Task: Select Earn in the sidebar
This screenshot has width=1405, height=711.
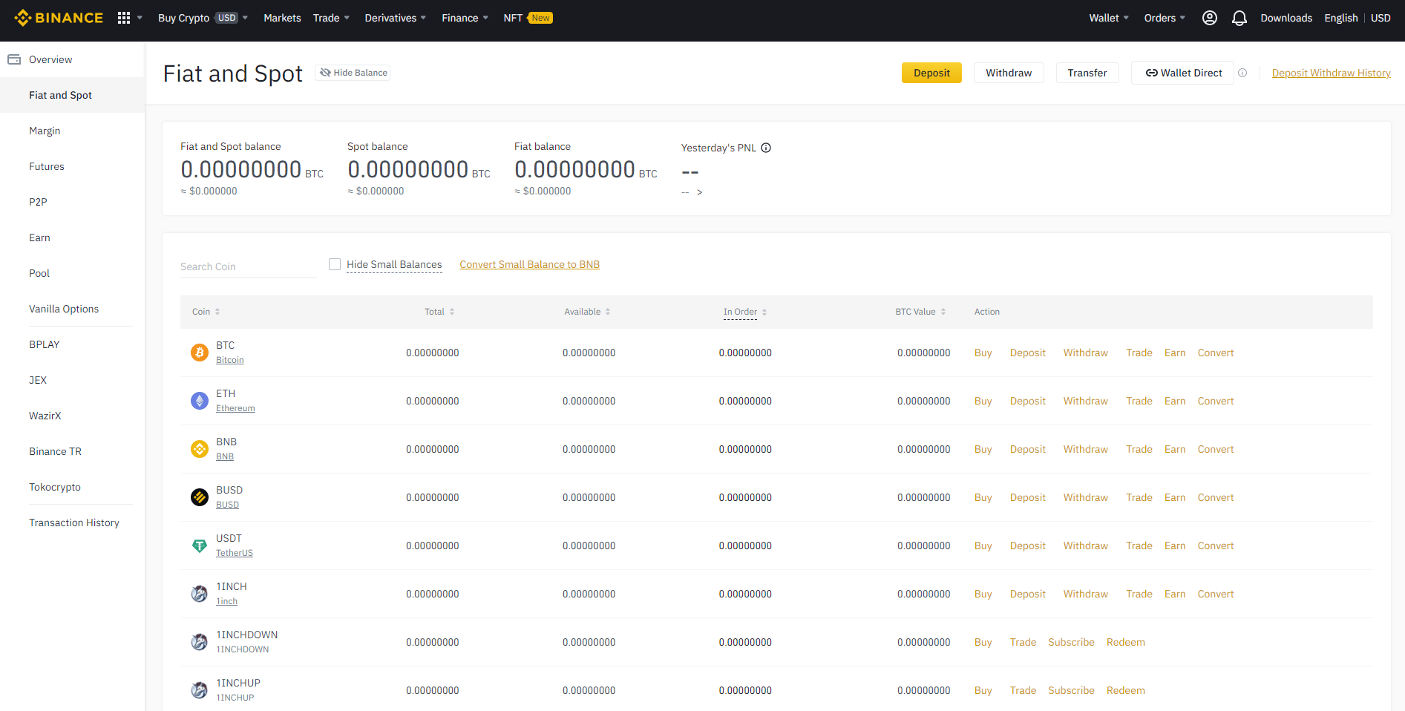Action: [x=39, y=237]
